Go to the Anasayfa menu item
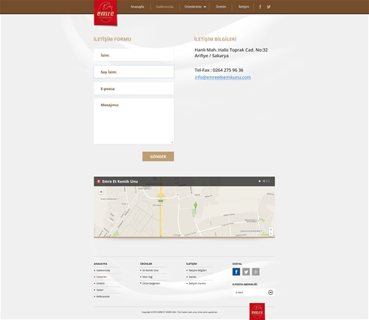 click(x=137, y=7)
